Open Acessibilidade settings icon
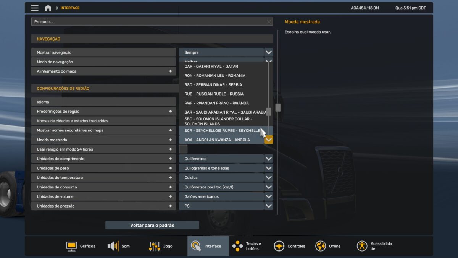 pos(362,246)
